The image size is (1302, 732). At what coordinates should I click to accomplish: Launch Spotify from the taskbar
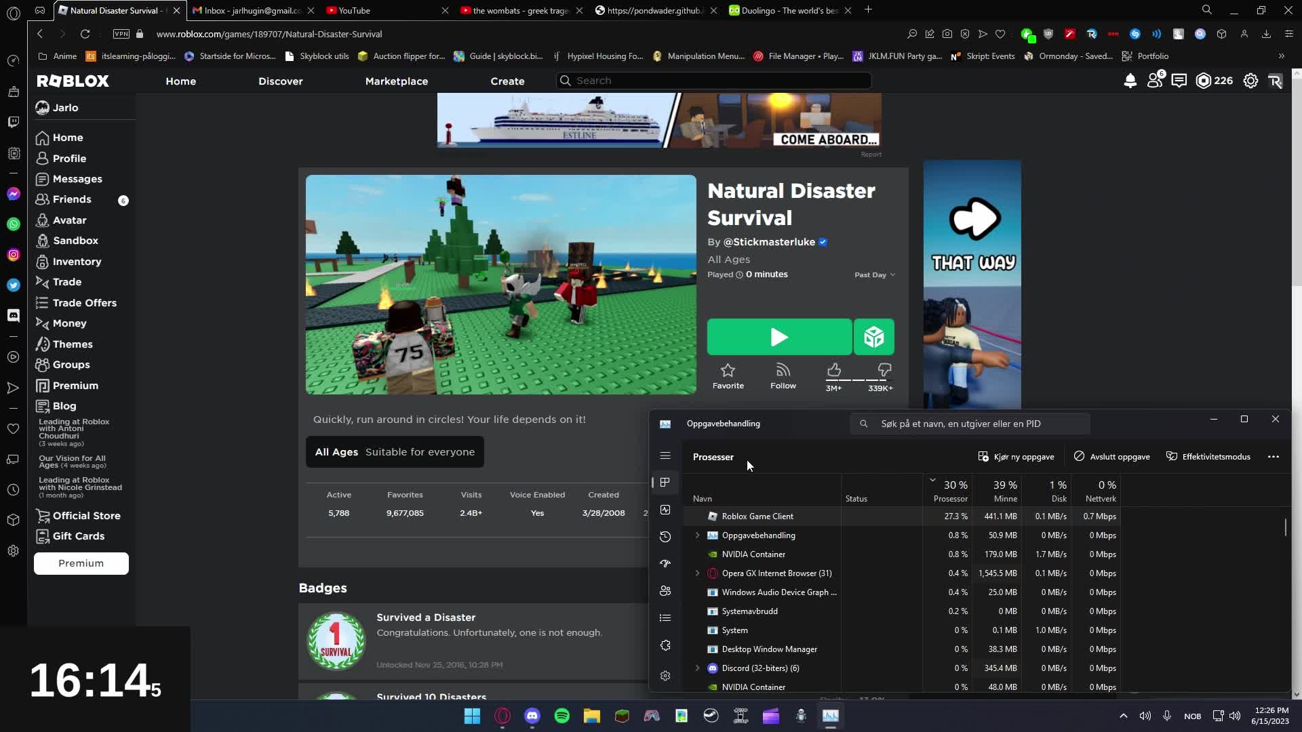pos(562,716)
